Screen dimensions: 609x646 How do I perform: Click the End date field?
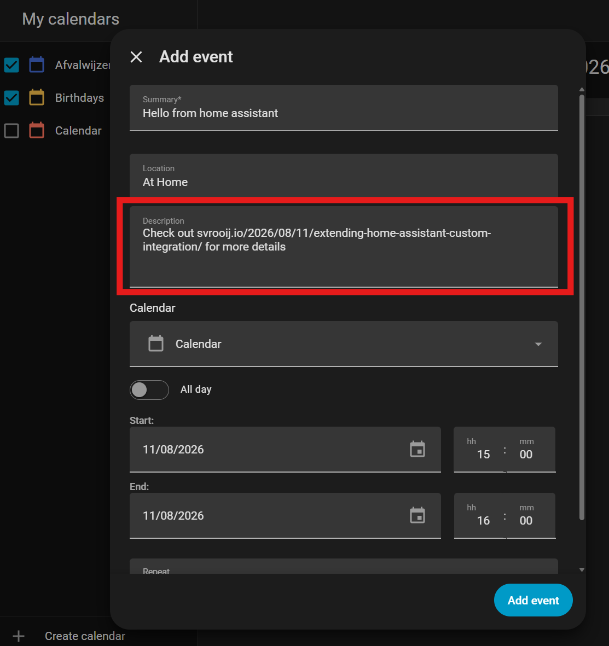click(285, 516)
